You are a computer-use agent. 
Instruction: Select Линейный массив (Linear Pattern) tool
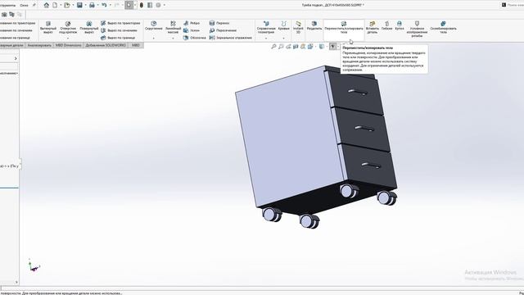173,27
